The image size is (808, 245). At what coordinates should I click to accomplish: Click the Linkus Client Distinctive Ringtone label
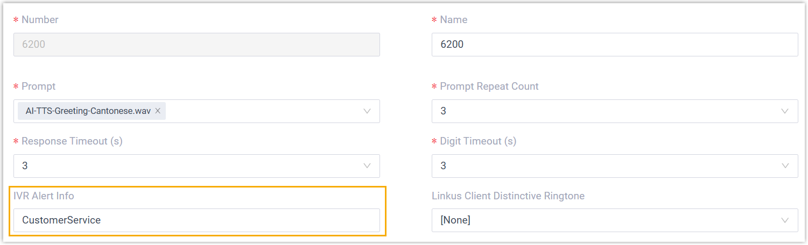[x=508, y=196]
